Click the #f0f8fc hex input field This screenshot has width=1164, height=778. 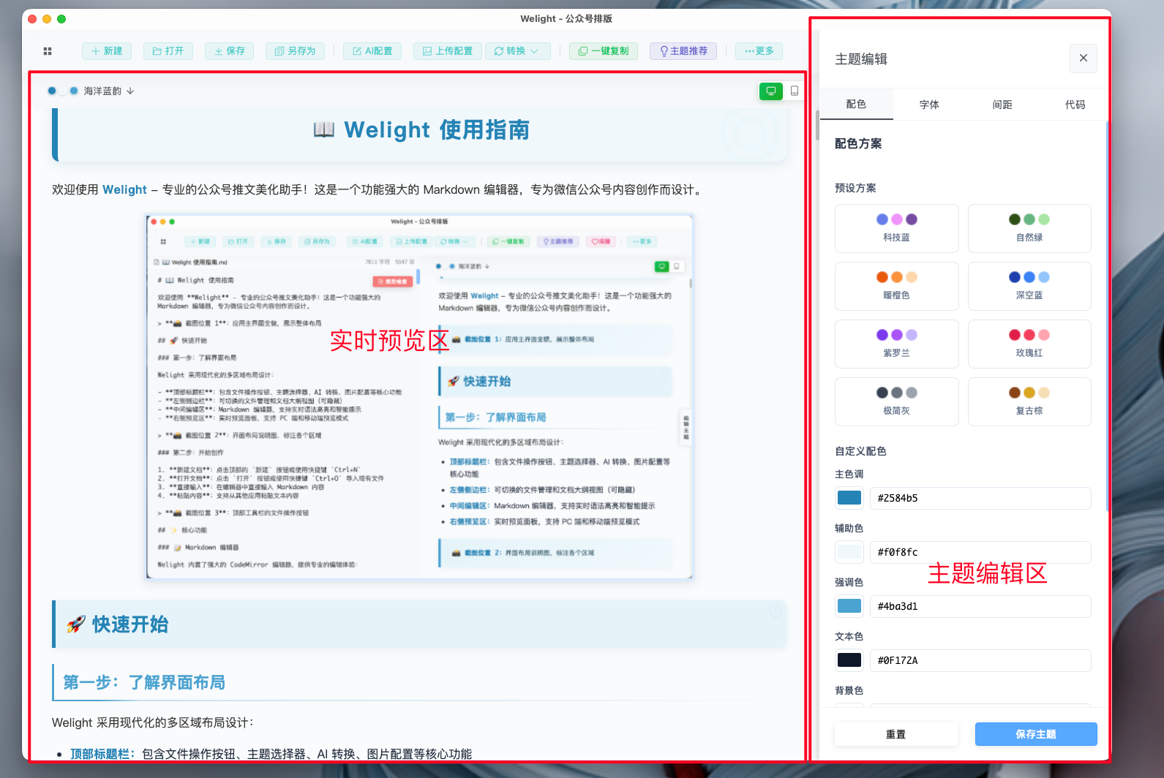tap(980, 552)
